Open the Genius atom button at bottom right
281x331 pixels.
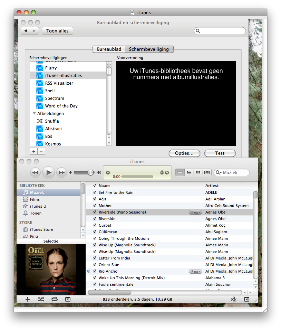[x=233, y=299]
